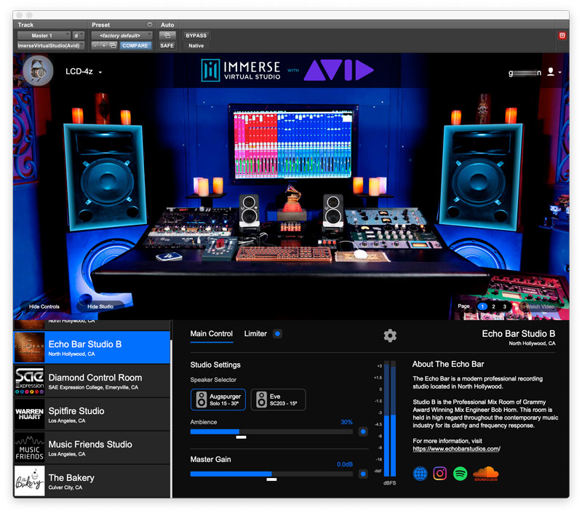The image size is (582, 513).
Task: Click the Avid logo
Action: point(338,70)
